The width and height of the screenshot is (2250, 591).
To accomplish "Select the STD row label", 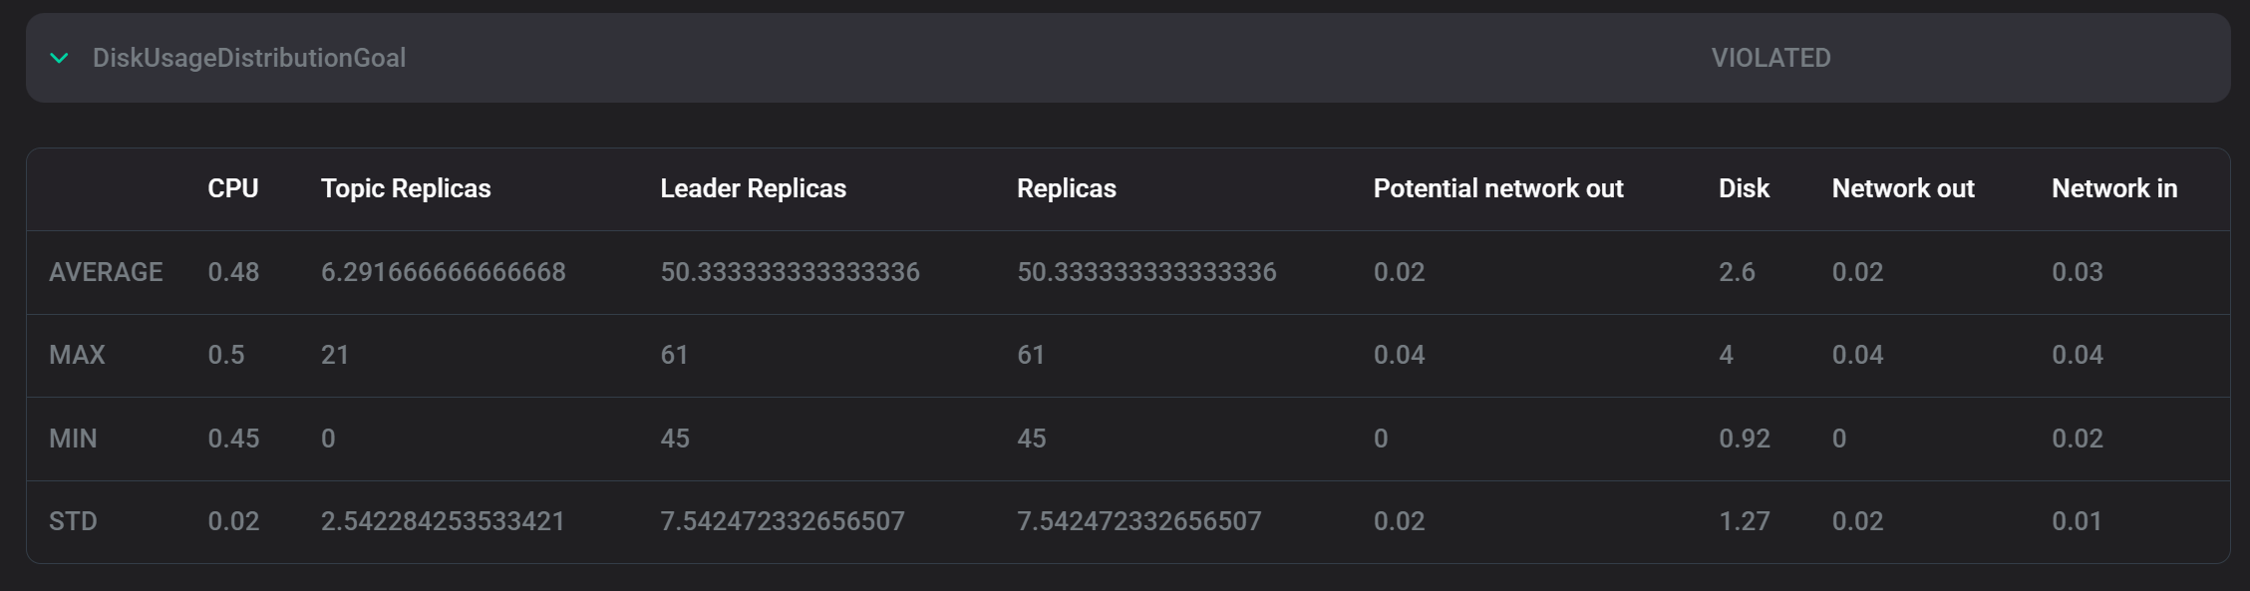I will click(x=74, y=520).
